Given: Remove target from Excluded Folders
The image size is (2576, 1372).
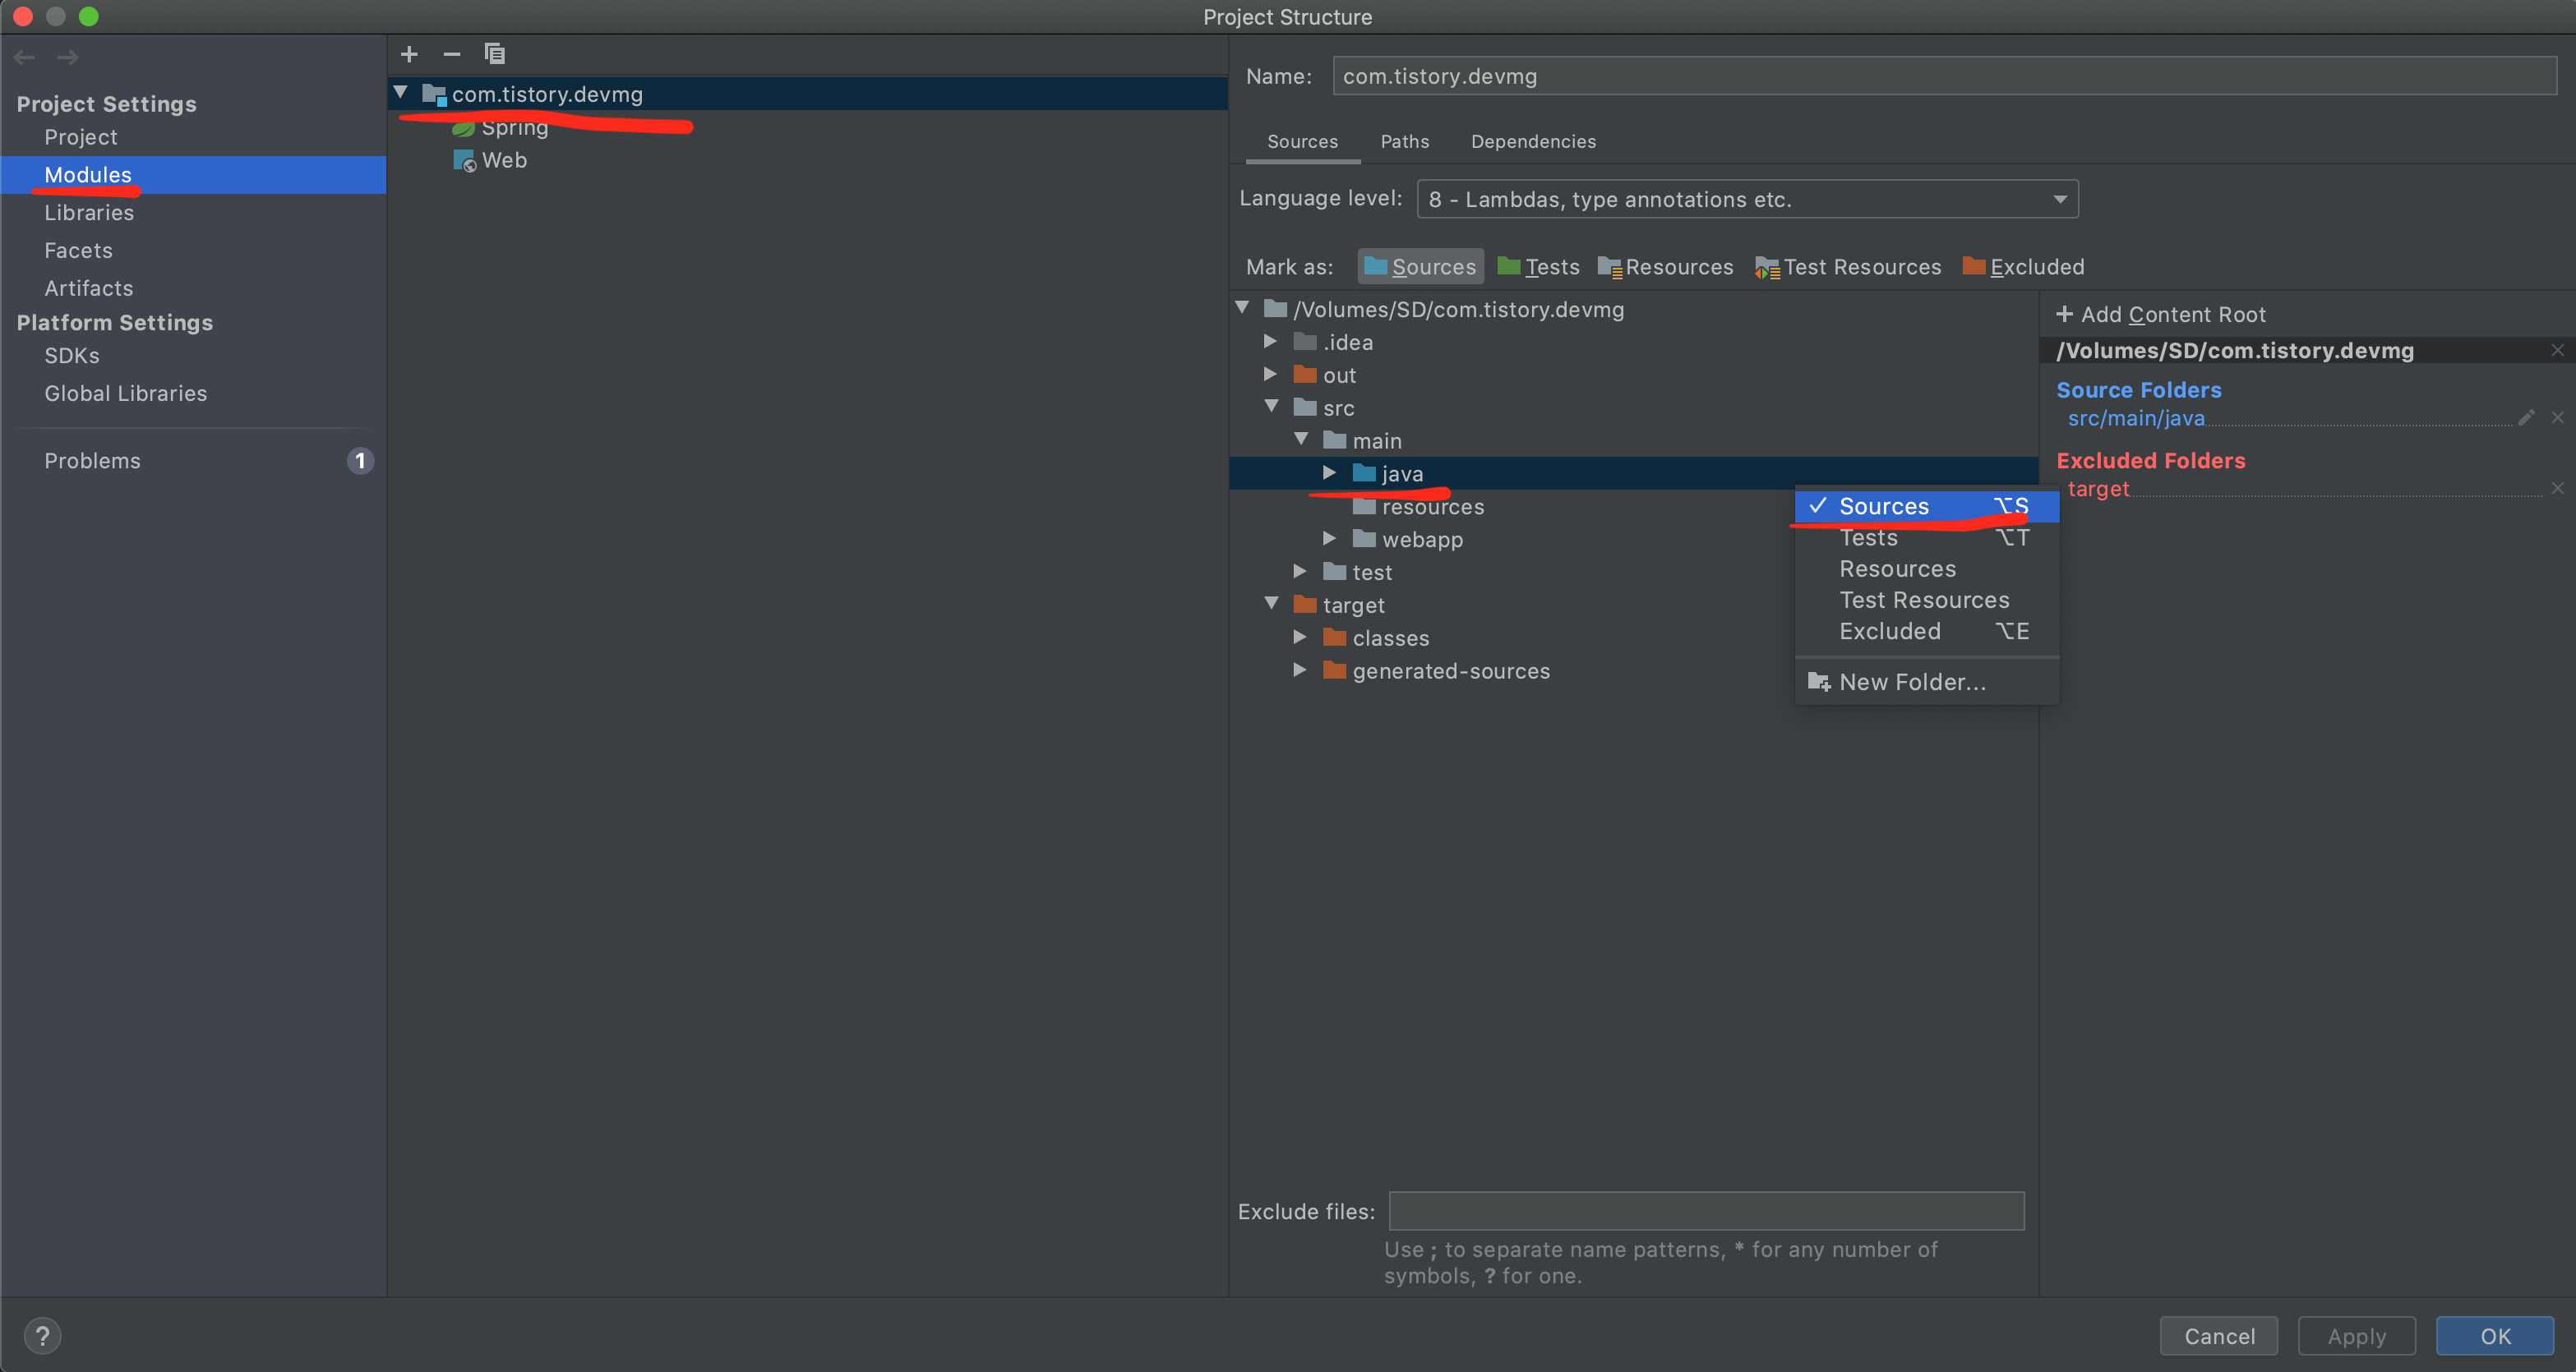Looking at the screenshot, I should (2557, 489).
